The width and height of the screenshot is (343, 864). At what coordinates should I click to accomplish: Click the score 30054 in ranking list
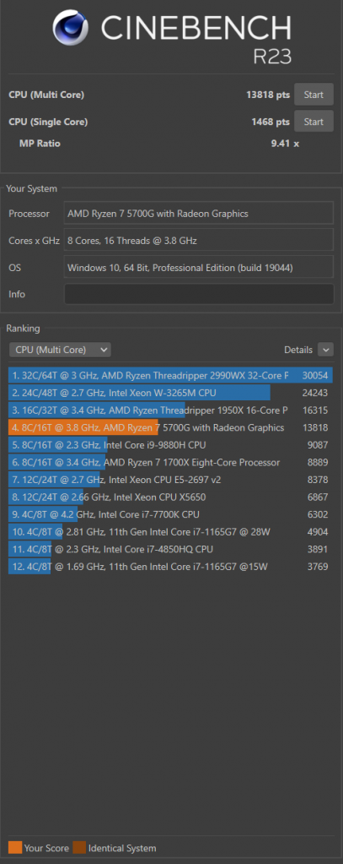tap(315, 375)
